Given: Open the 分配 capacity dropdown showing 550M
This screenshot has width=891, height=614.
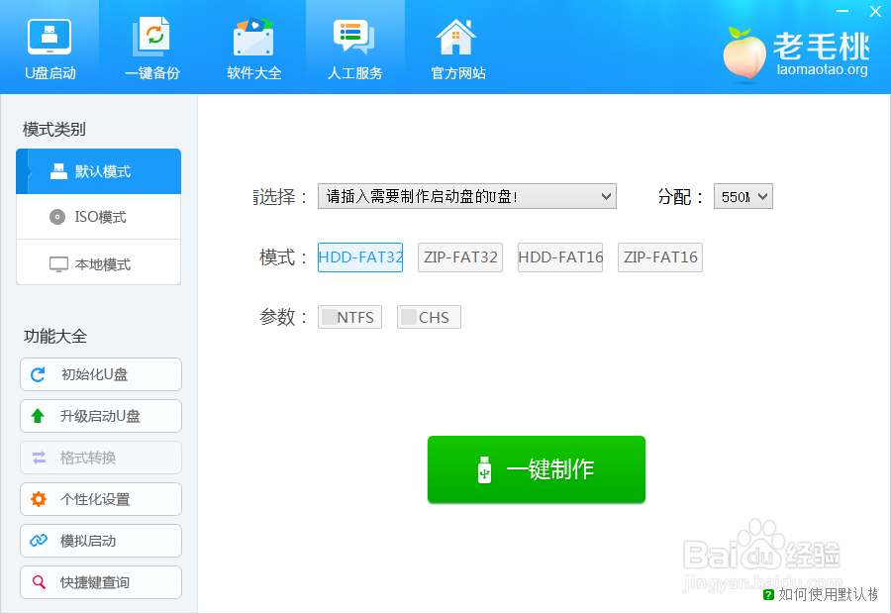Looking at the screenshot, I should [x=742, y=196].
